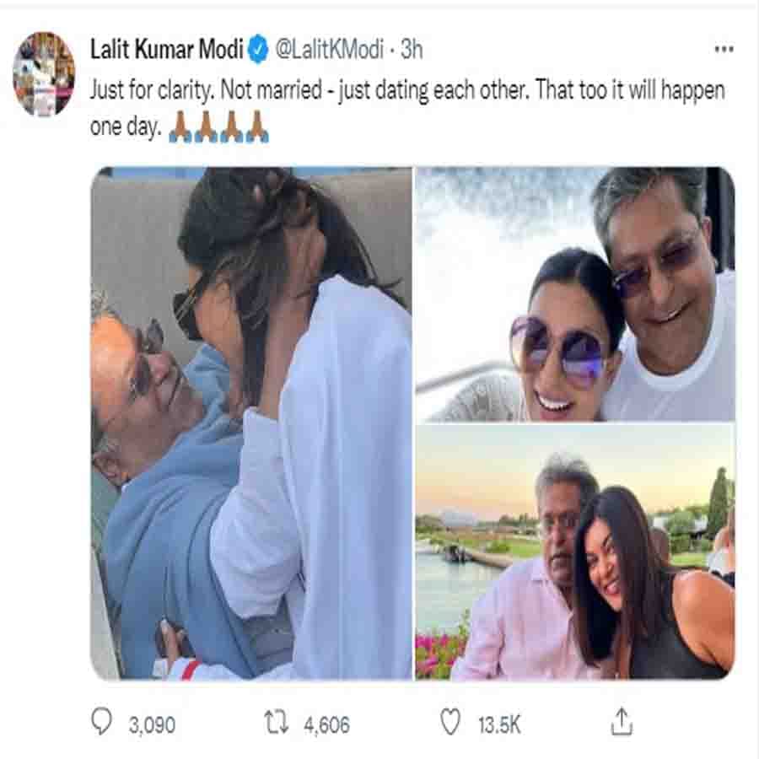
Task: Open the top-right sunglasses selfie photo
Action: (x=574, y=293)
